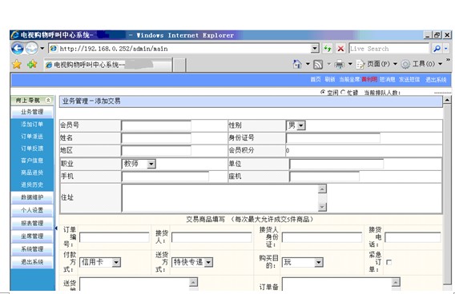Click the 退出系统 link in top bar

(436, 80)
